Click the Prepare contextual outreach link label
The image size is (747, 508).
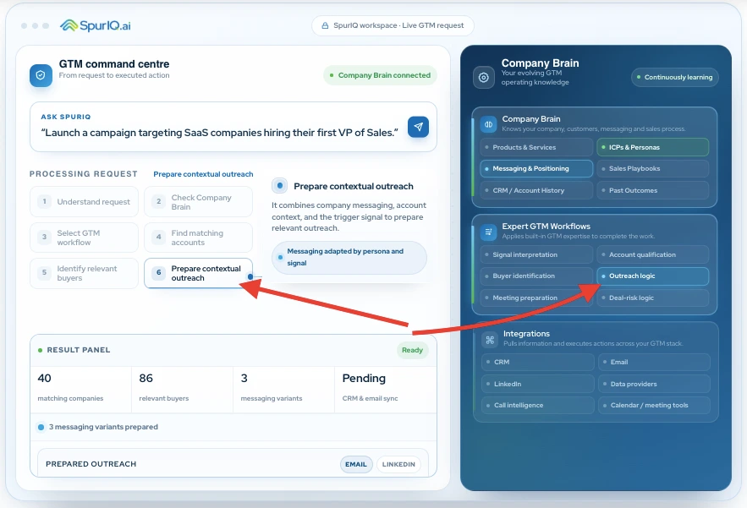pyautogui.click(x=203, y=174)
